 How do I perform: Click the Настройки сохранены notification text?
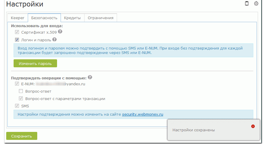point(194,130)
